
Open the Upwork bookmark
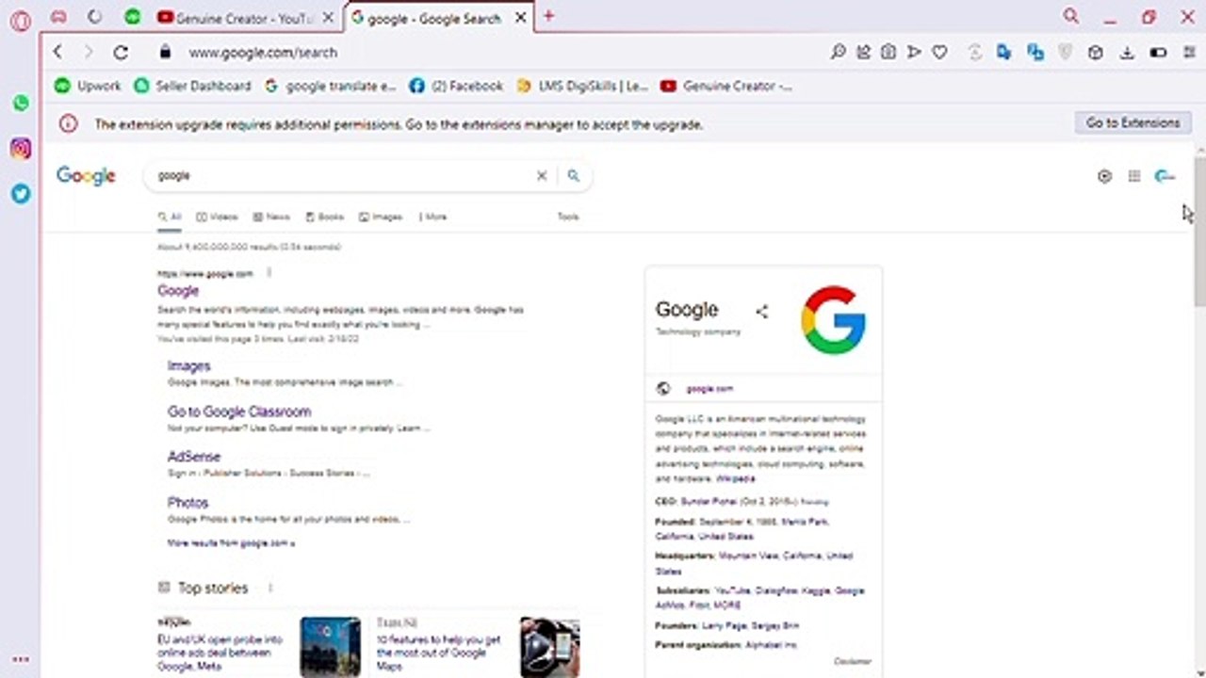coord(88,86)
